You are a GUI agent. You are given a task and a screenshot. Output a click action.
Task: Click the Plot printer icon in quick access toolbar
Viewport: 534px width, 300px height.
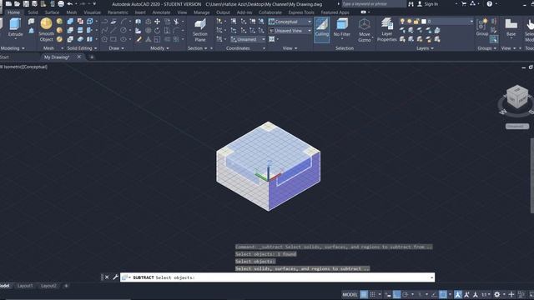coord(61,3)
